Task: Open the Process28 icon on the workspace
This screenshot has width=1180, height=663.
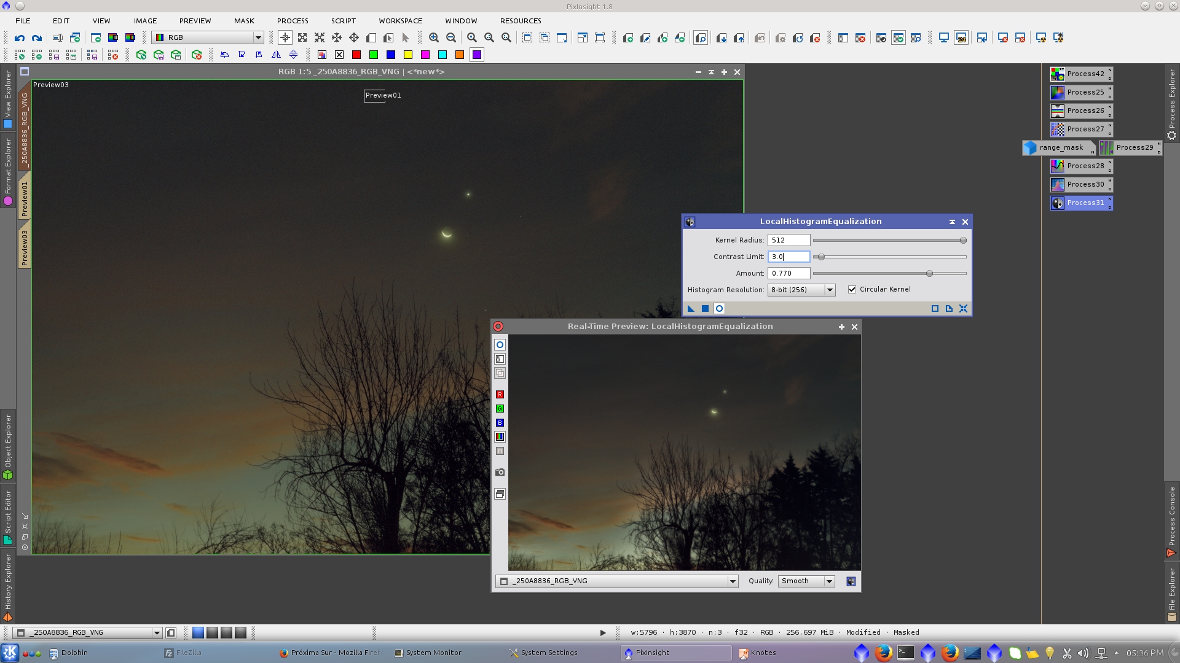Action: pyautogui.click(x=1082, y=166)
